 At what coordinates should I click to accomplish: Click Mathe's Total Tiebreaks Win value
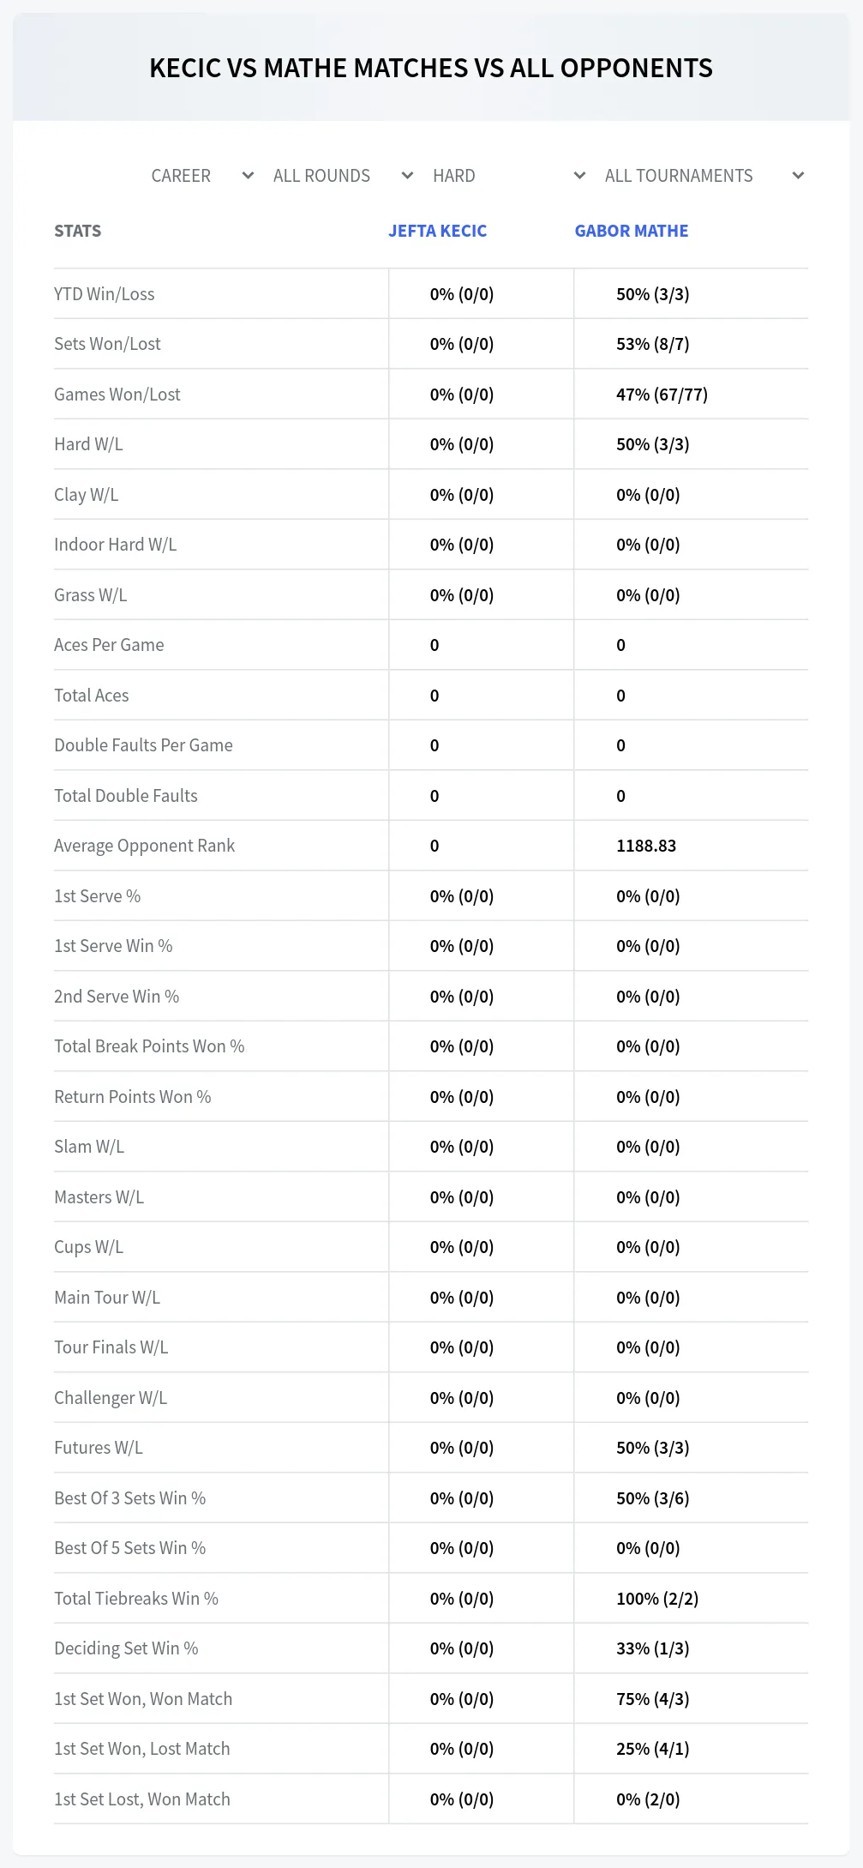tap(657, 1599)
